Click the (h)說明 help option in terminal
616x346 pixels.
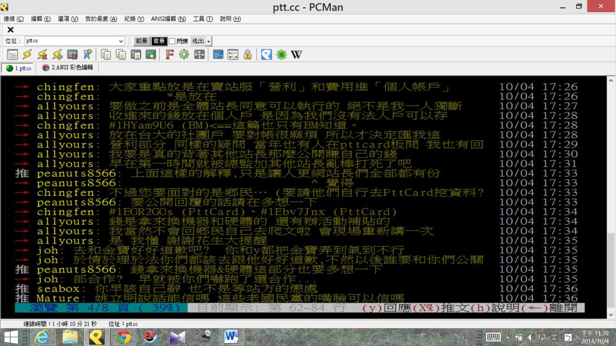[496, 308]
